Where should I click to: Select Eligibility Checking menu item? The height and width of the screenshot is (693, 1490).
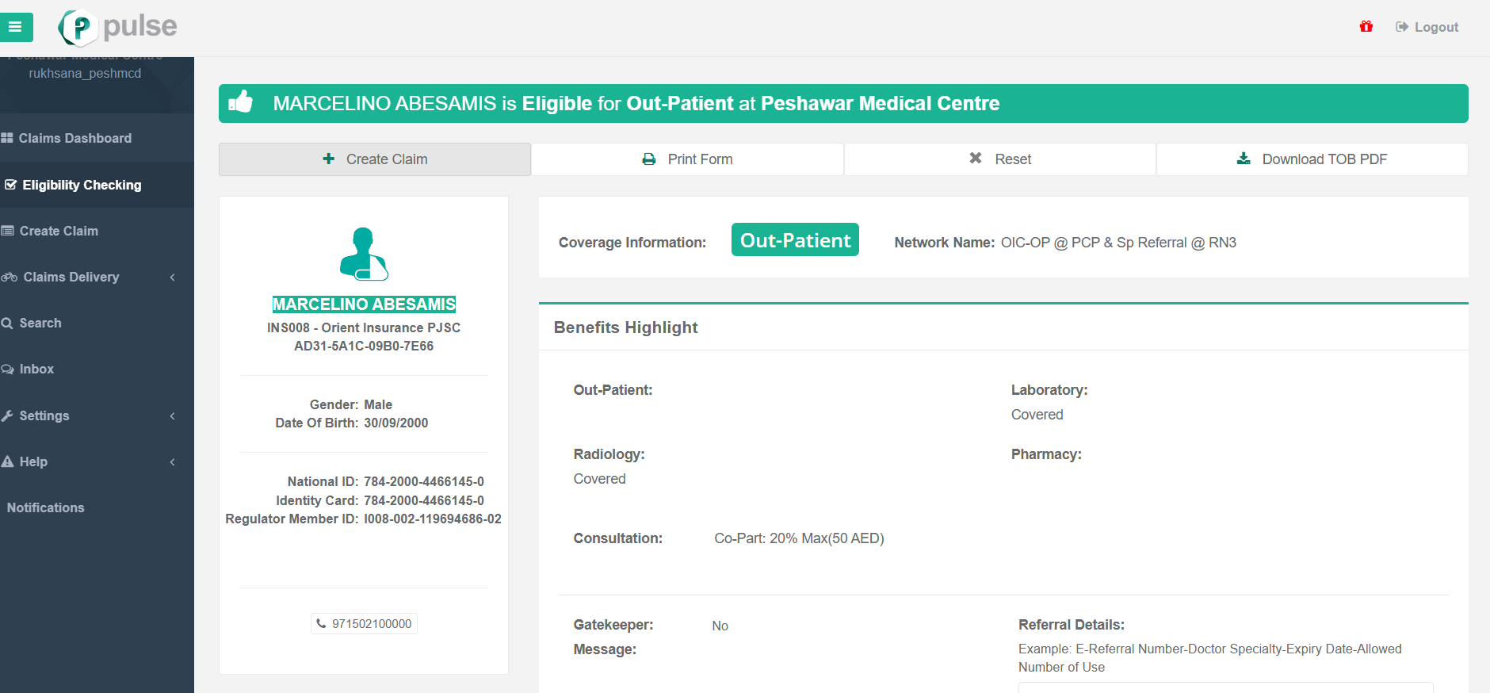[x=82, y=185]
